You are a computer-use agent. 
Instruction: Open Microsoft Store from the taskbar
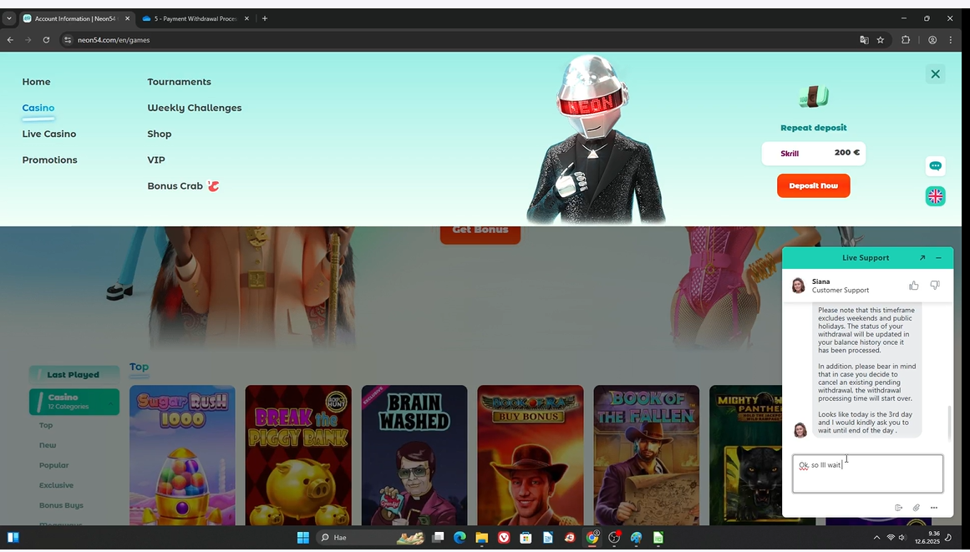(x=526, y=537)
